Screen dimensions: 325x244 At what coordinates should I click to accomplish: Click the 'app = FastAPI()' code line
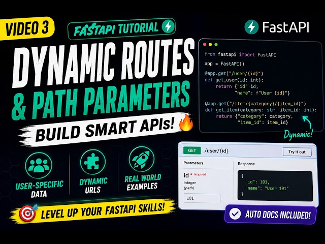coord(224,64)
